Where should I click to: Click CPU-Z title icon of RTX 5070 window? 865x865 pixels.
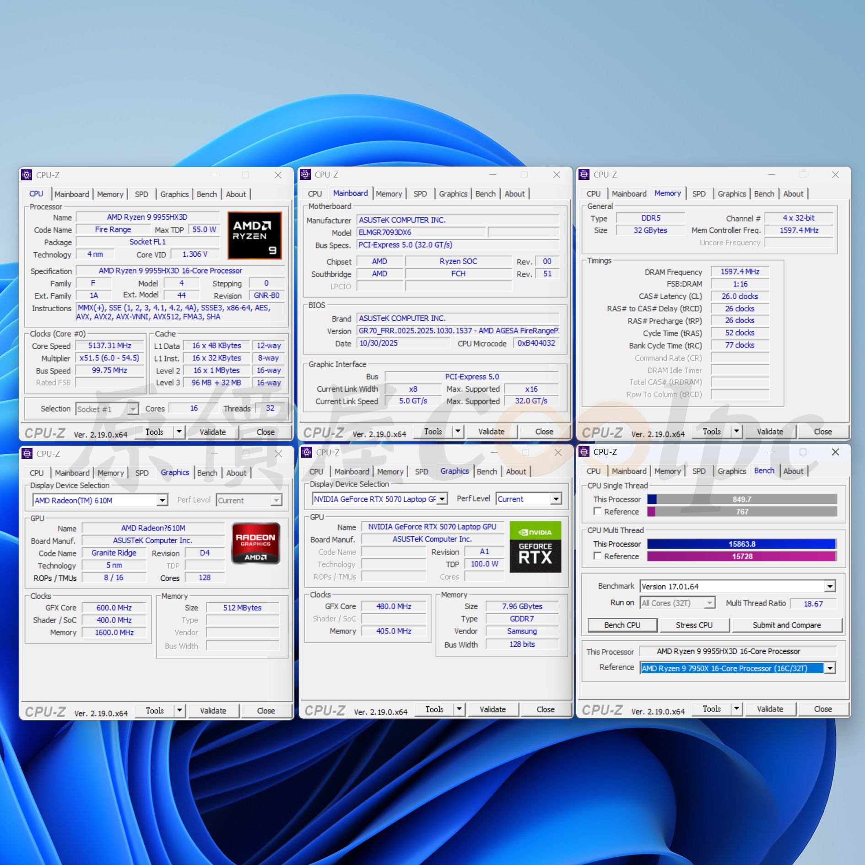[307, 453]
